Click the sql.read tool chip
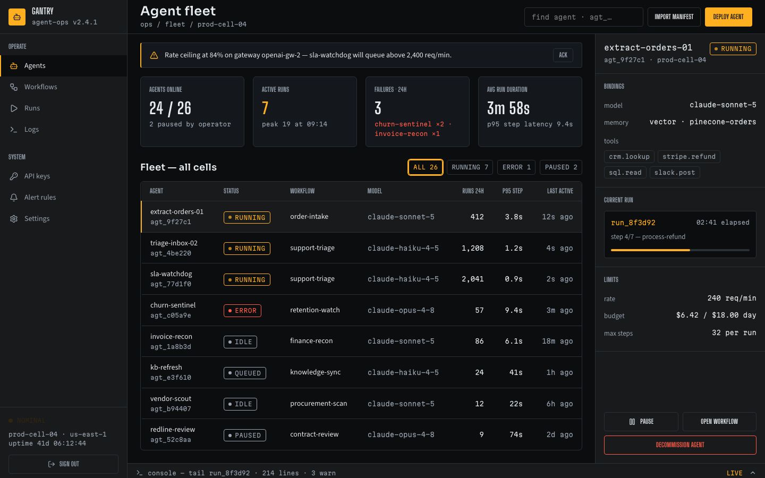765x478 pixels. coord(625,173)
